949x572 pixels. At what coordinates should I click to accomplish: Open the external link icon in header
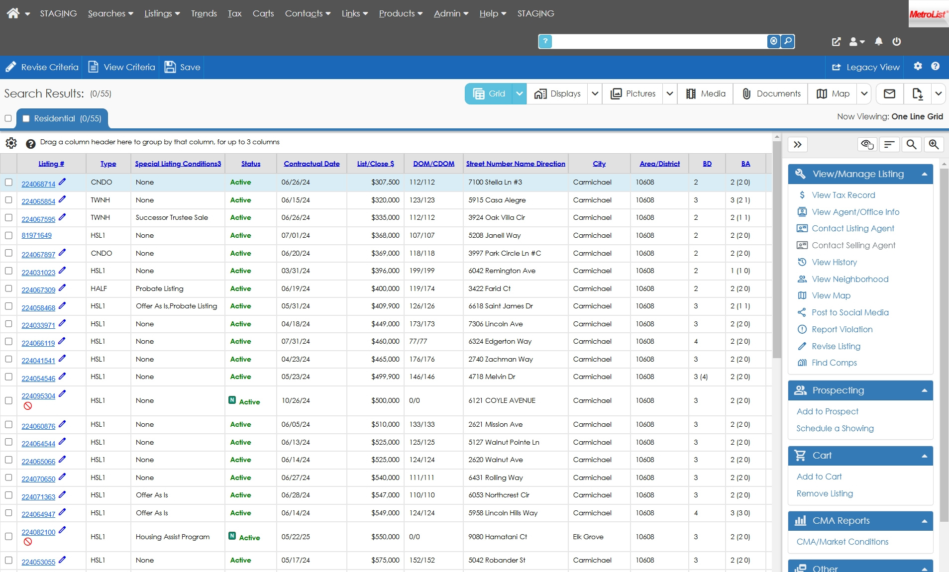(837, 42)
